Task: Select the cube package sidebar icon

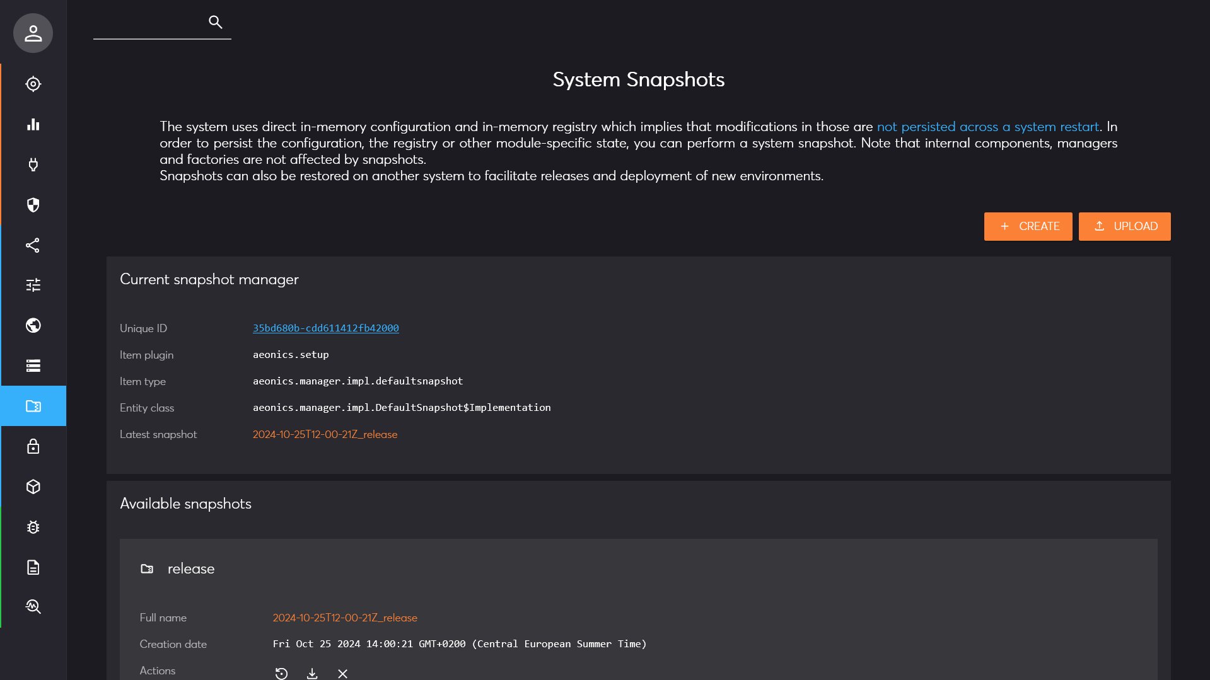Action: point(33,487)
